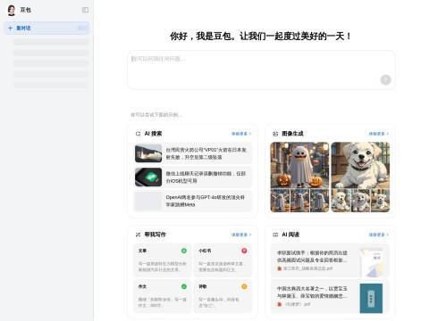Click the green icon on the 作文 card

(184, 286)
